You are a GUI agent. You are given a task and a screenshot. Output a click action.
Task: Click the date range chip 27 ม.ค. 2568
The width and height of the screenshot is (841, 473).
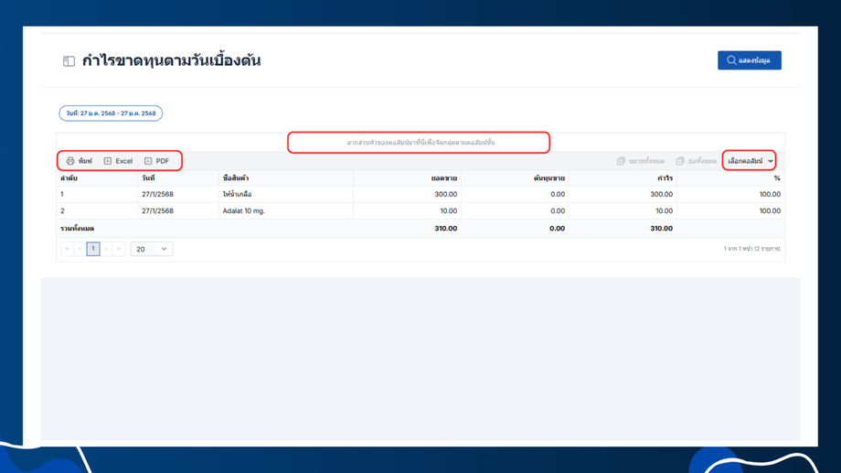[111, 113]
